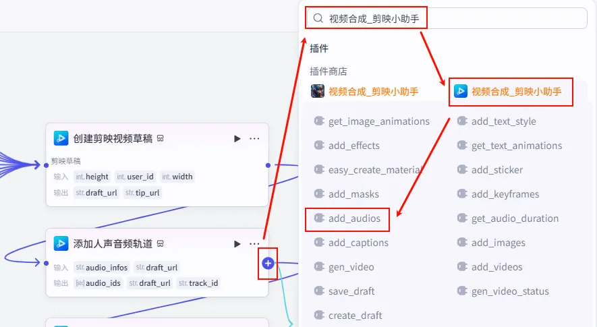Choose the add_keyframes tool
The height and width of the screenshot is (327, 597).
[498, 194]
